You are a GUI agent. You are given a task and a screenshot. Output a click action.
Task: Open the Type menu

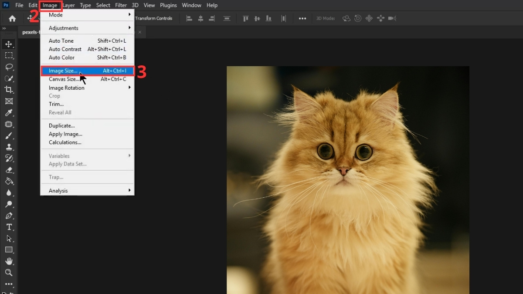coord(85,5)
